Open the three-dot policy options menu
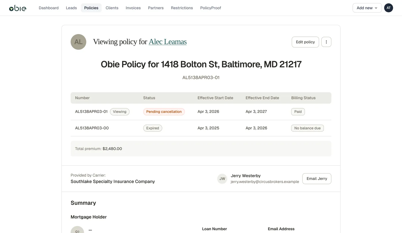The image size is (402, 233). 326,42
